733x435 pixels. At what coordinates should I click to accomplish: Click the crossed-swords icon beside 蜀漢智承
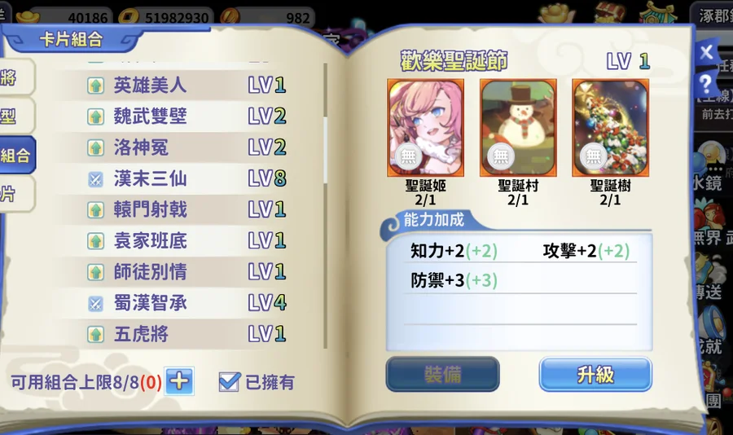[95, 304]
